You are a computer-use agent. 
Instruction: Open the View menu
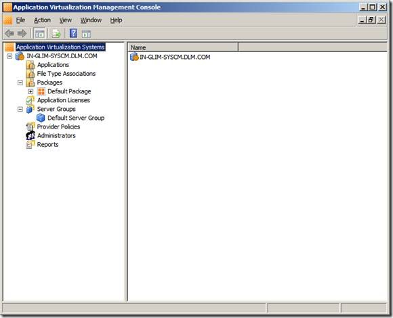point(66,20)
